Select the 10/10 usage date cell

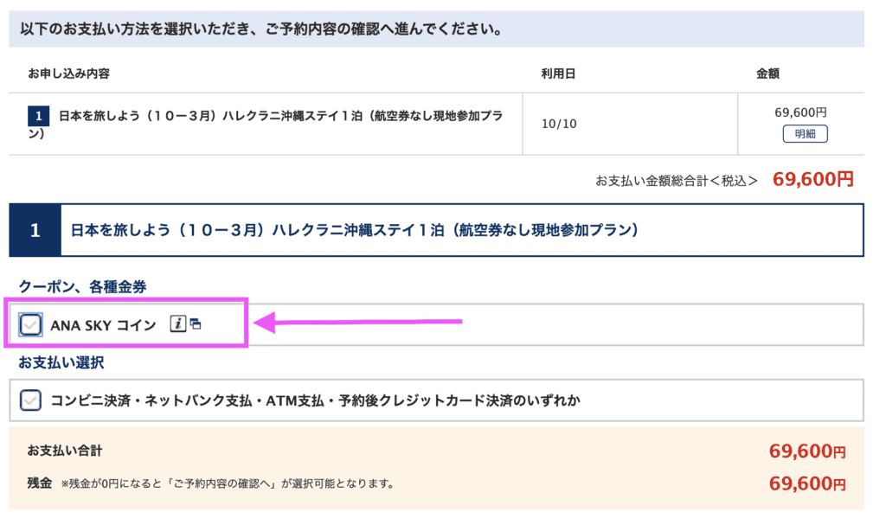click(558, 124)
